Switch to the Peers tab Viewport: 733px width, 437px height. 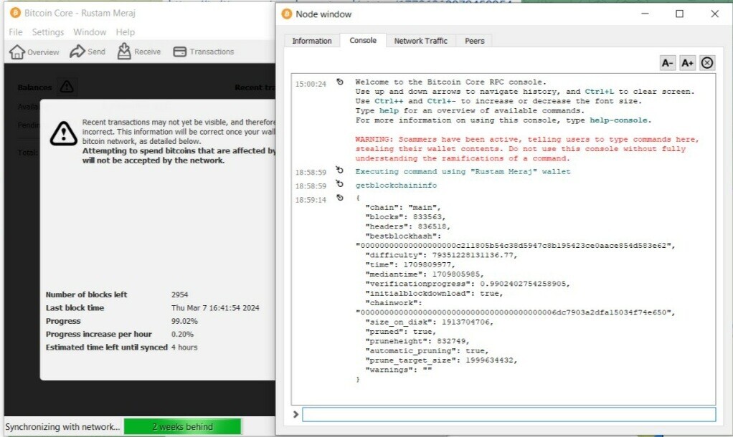[475, 41]
